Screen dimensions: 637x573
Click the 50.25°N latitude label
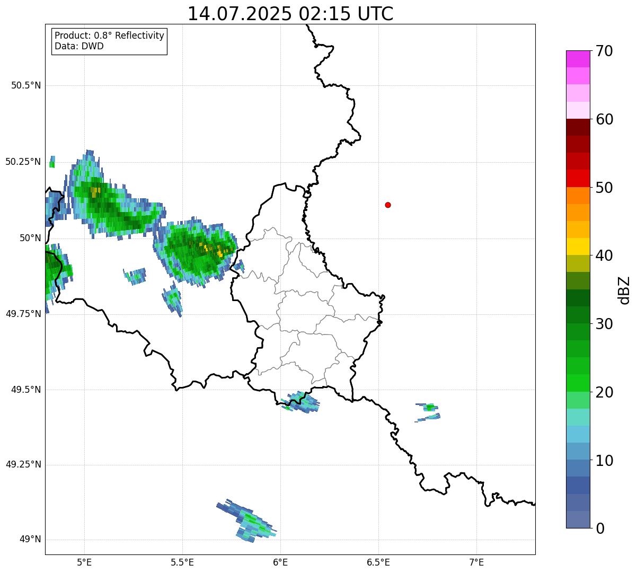click(23, 162)
